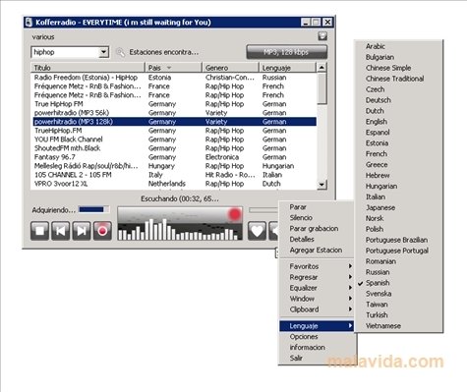Choose Agregar Estacion menu item
467x392 pixels.
[x=317, y=251]
